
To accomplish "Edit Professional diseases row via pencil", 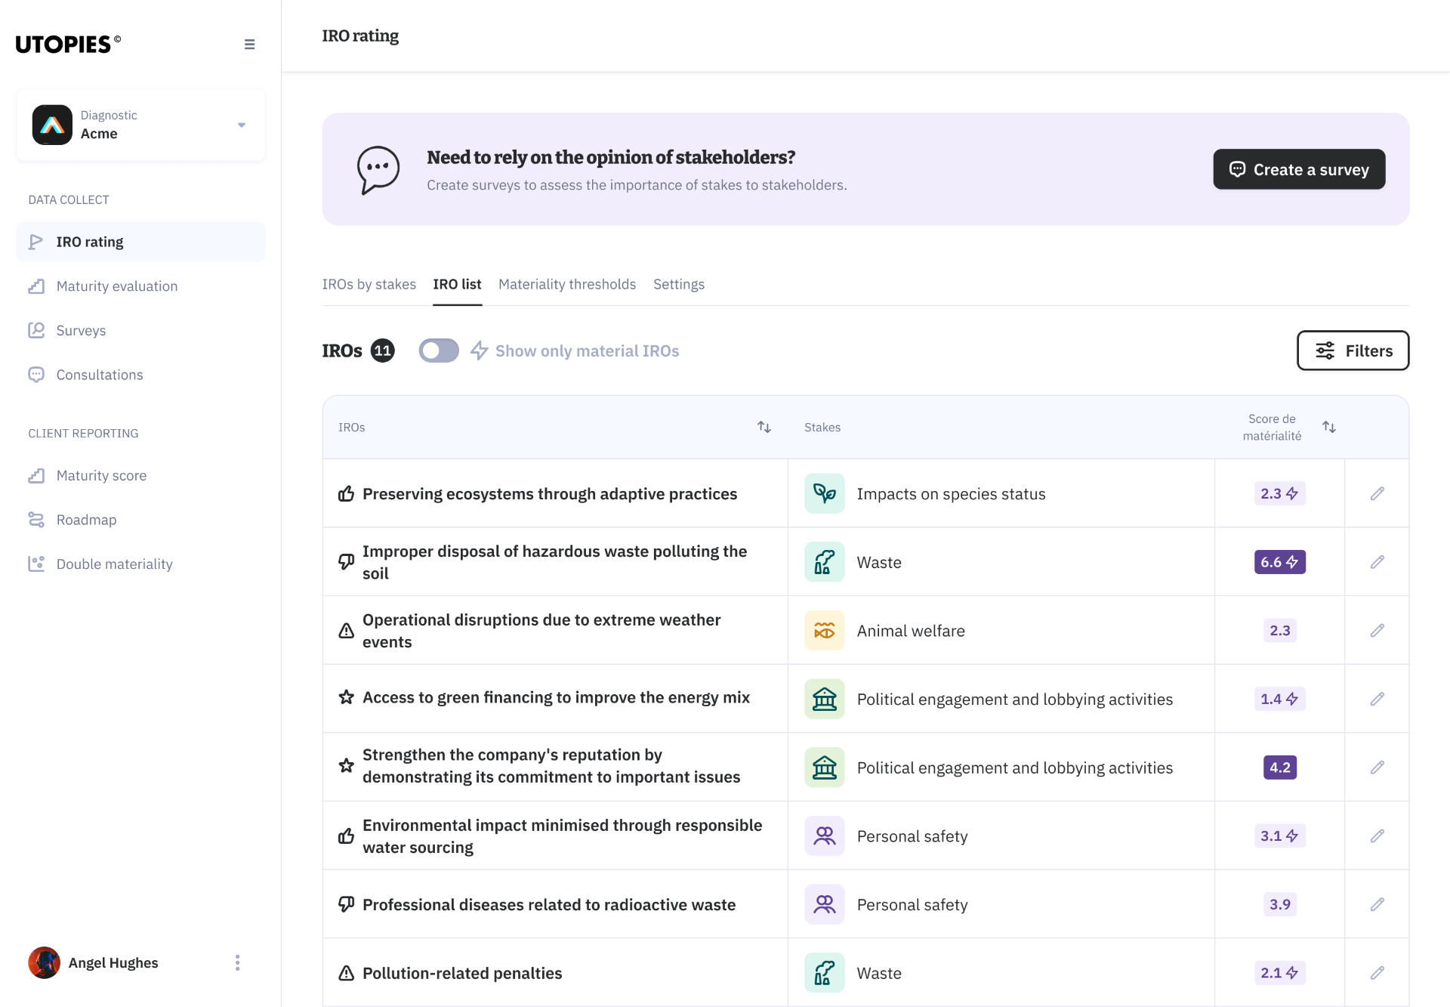I will (1377, 904).
